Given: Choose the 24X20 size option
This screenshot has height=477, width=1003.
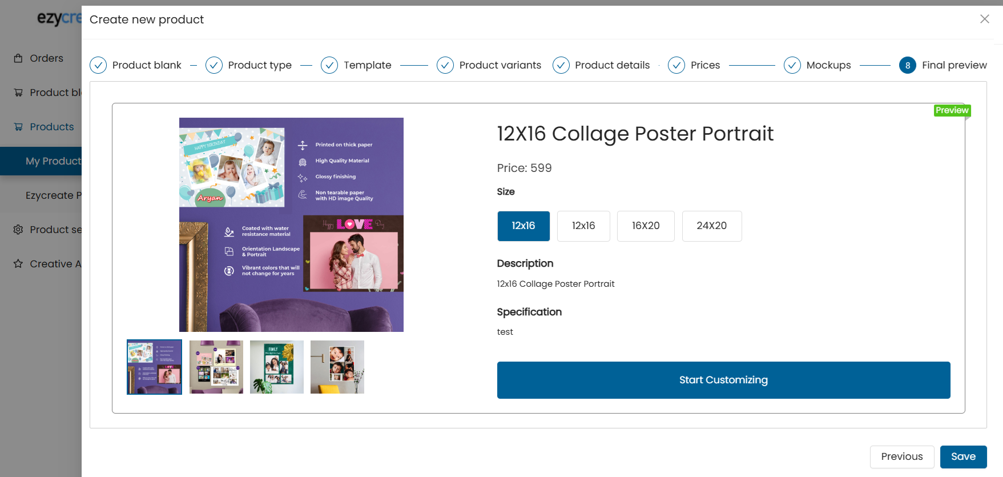Looking at the screenshot, I should click(x=712, y=226).
